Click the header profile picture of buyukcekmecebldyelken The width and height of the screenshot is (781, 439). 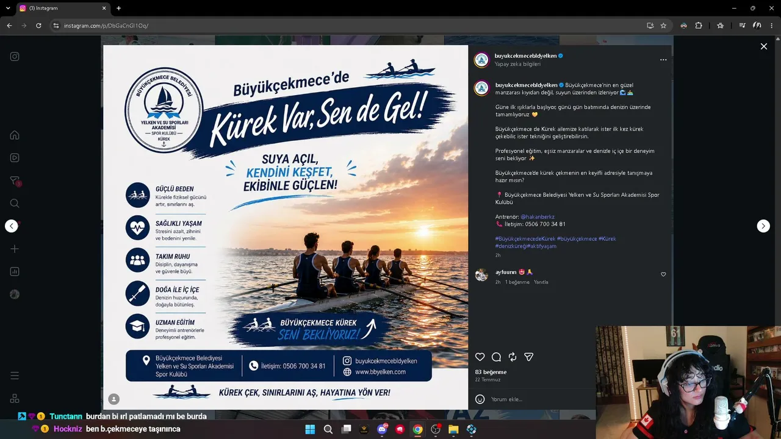click(x=482, y=60)
